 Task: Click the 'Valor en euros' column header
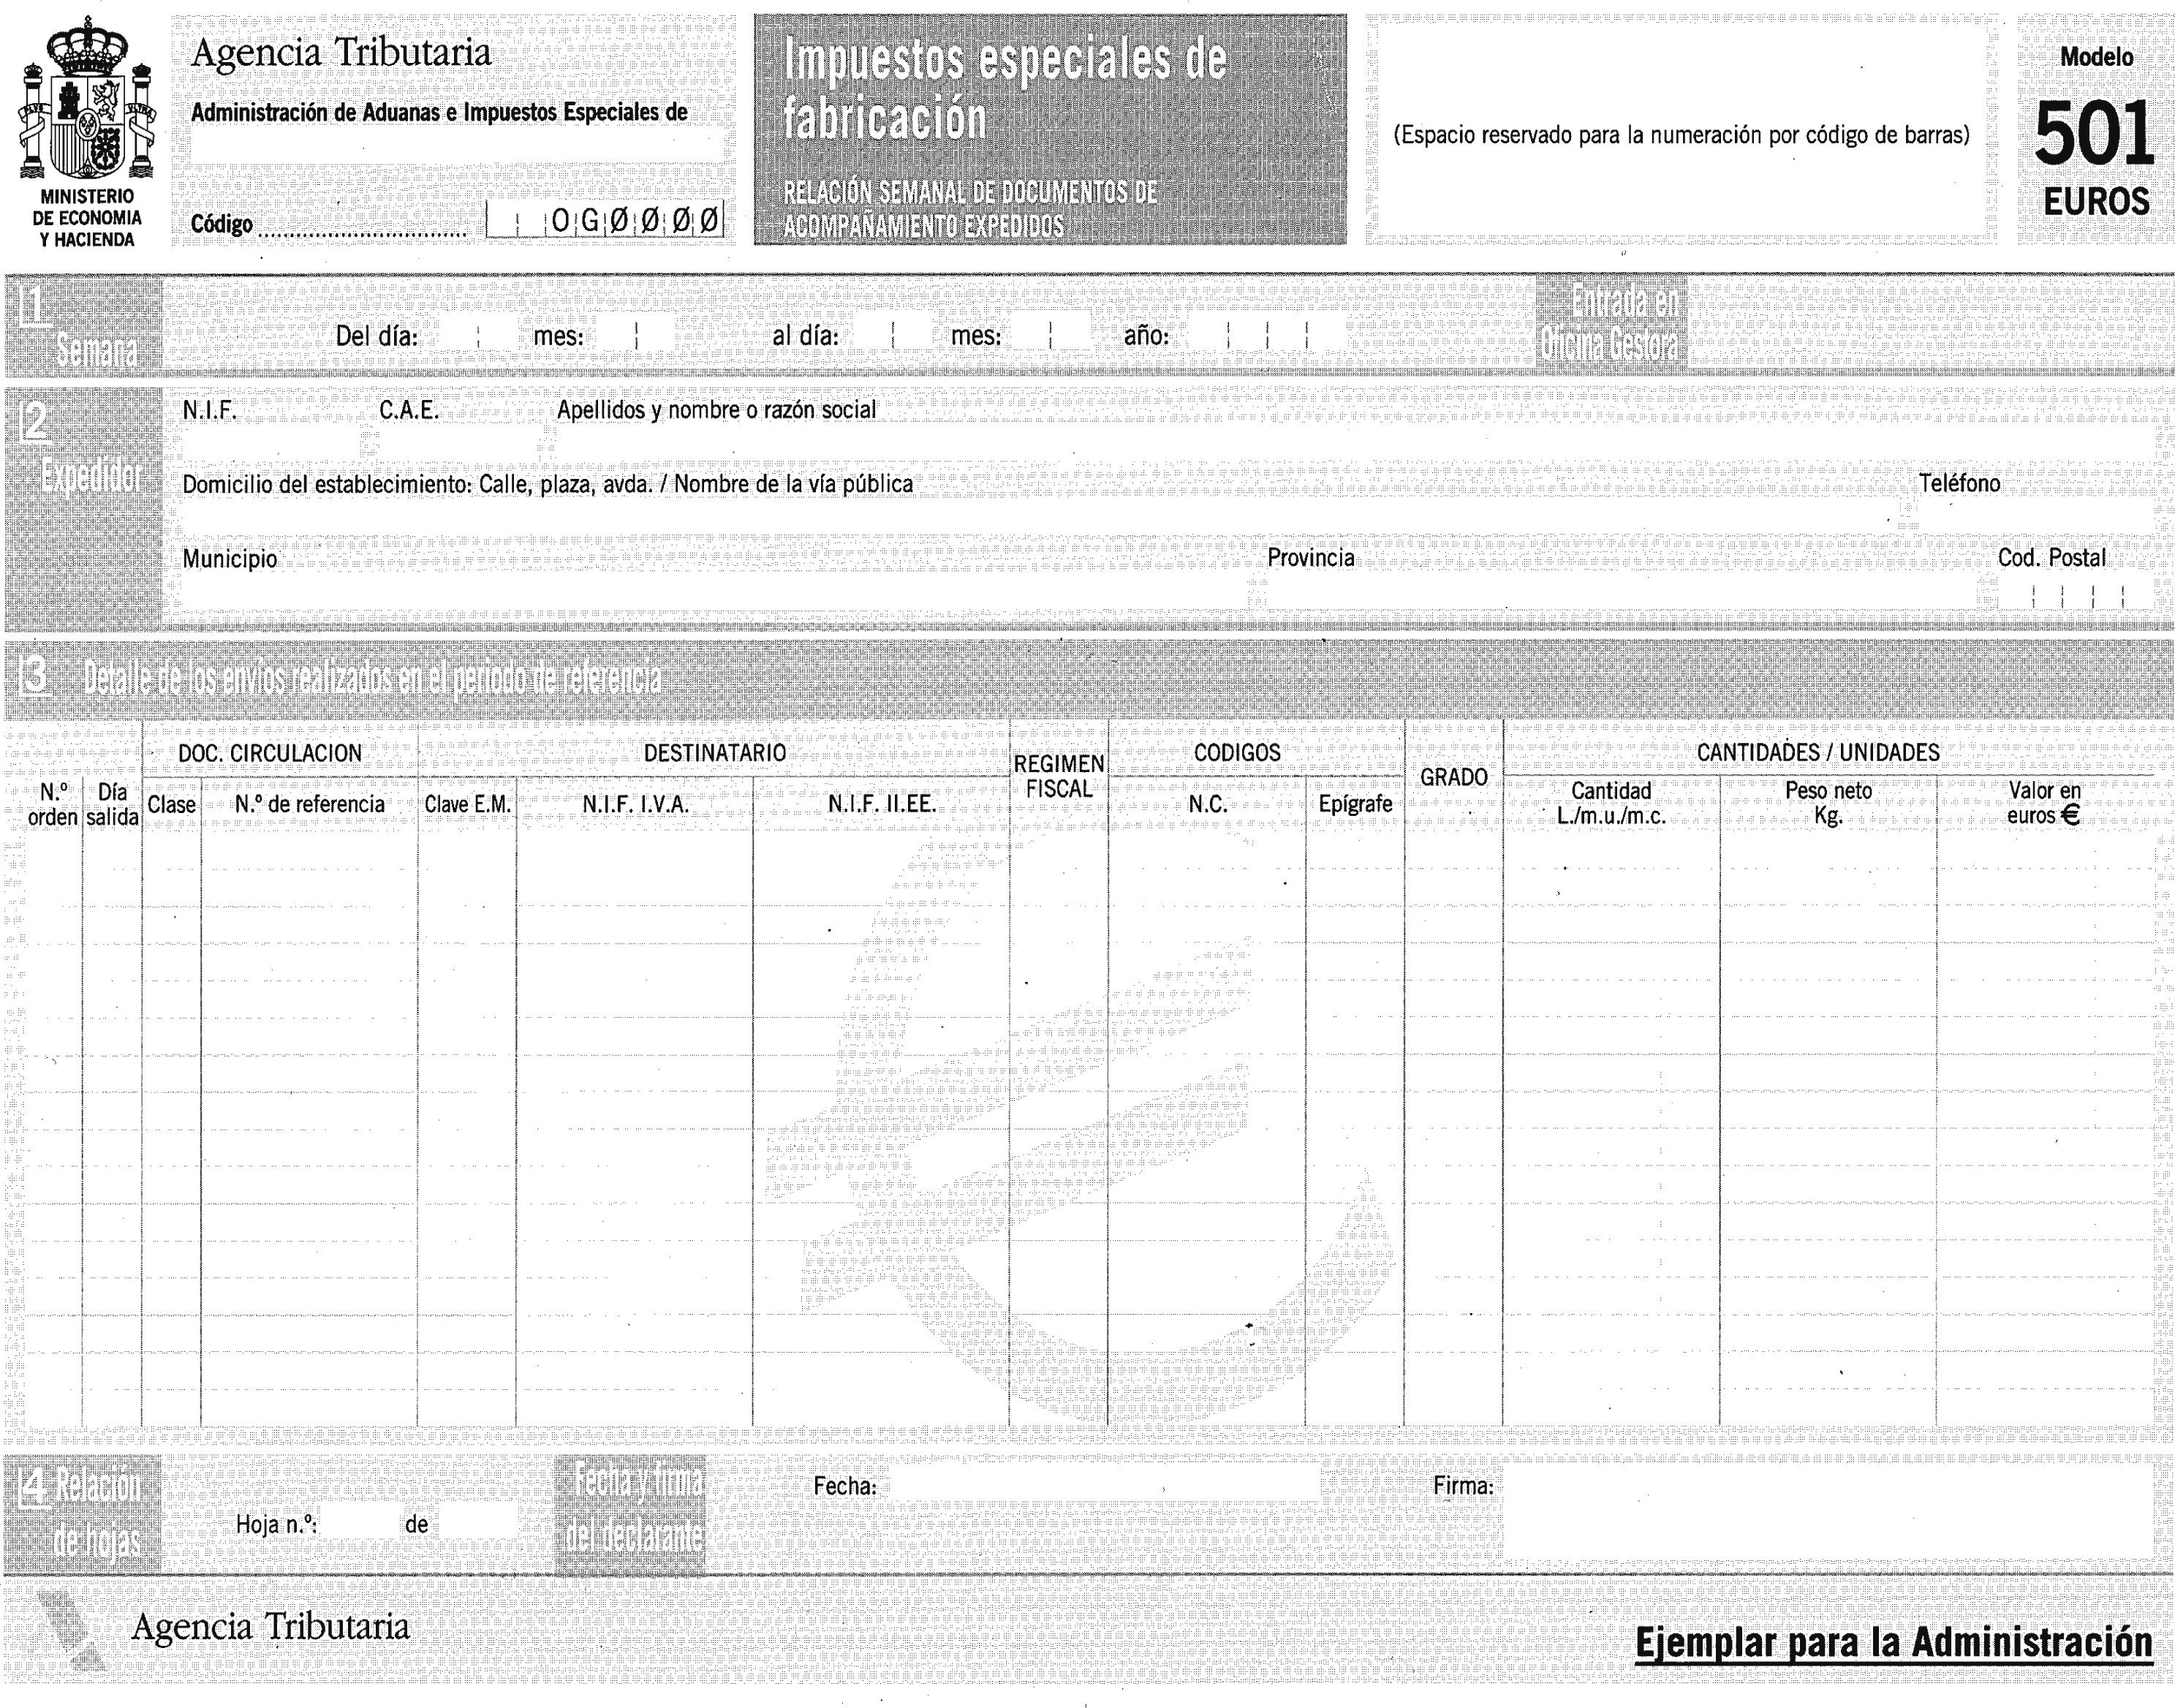(2045, 803)
